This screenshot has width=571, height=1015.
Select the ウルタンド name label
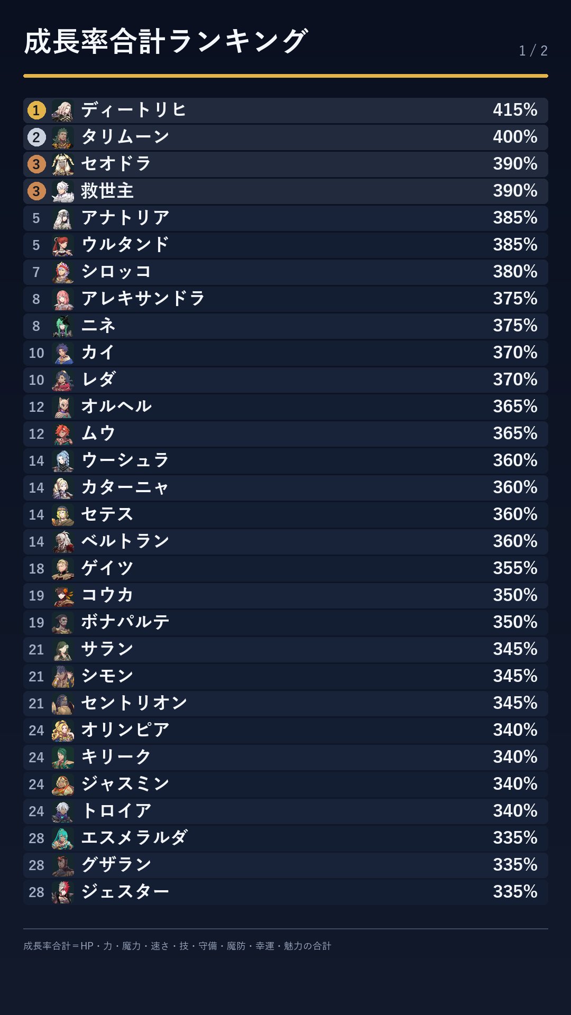[x=125, y=245]
